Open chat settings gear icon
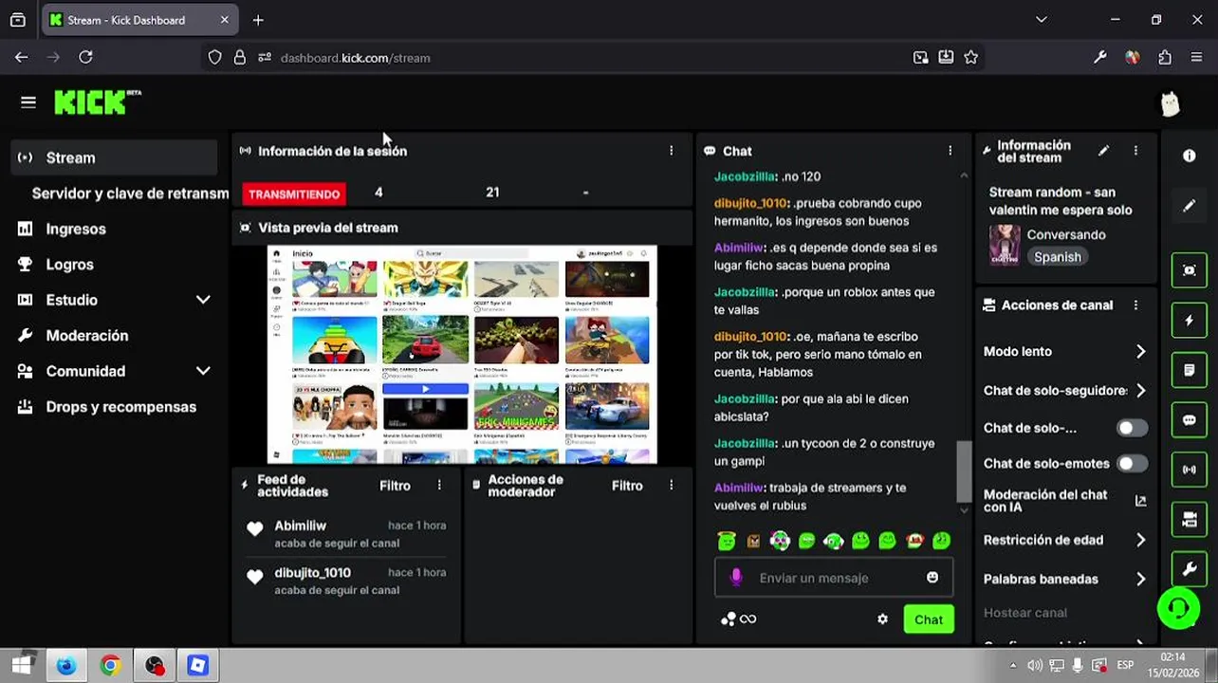The height and width of the screenshot is (683, 1218). point(882,619)
